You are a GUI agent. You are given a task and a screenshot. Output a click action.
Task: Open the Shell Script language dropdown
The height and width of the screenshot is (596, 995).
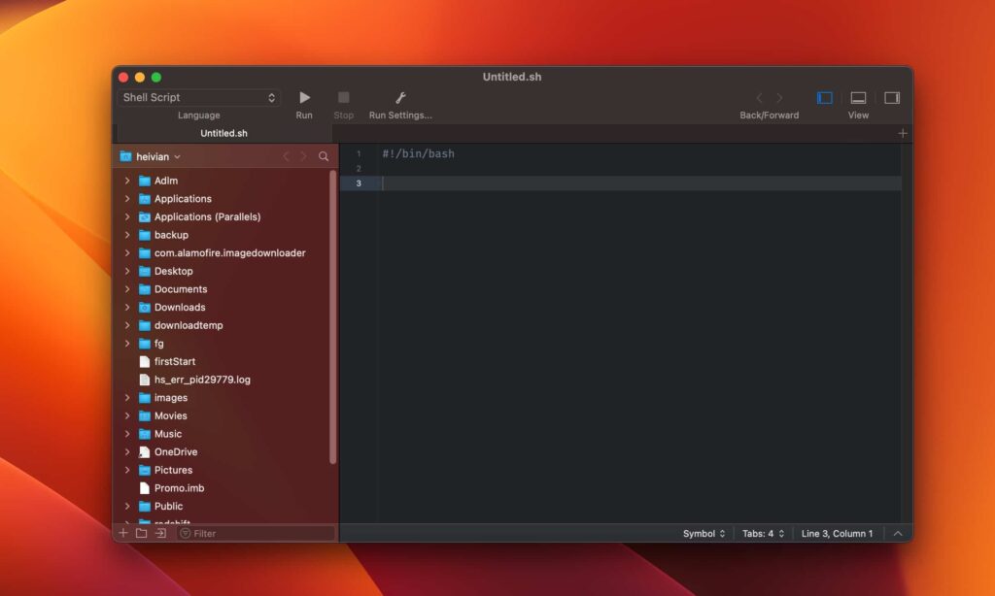click(198, 97)
